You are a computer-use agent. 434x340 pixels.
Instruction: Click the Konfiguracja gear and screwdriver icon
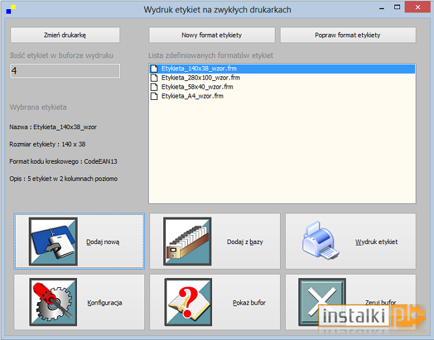click(53, 302)
